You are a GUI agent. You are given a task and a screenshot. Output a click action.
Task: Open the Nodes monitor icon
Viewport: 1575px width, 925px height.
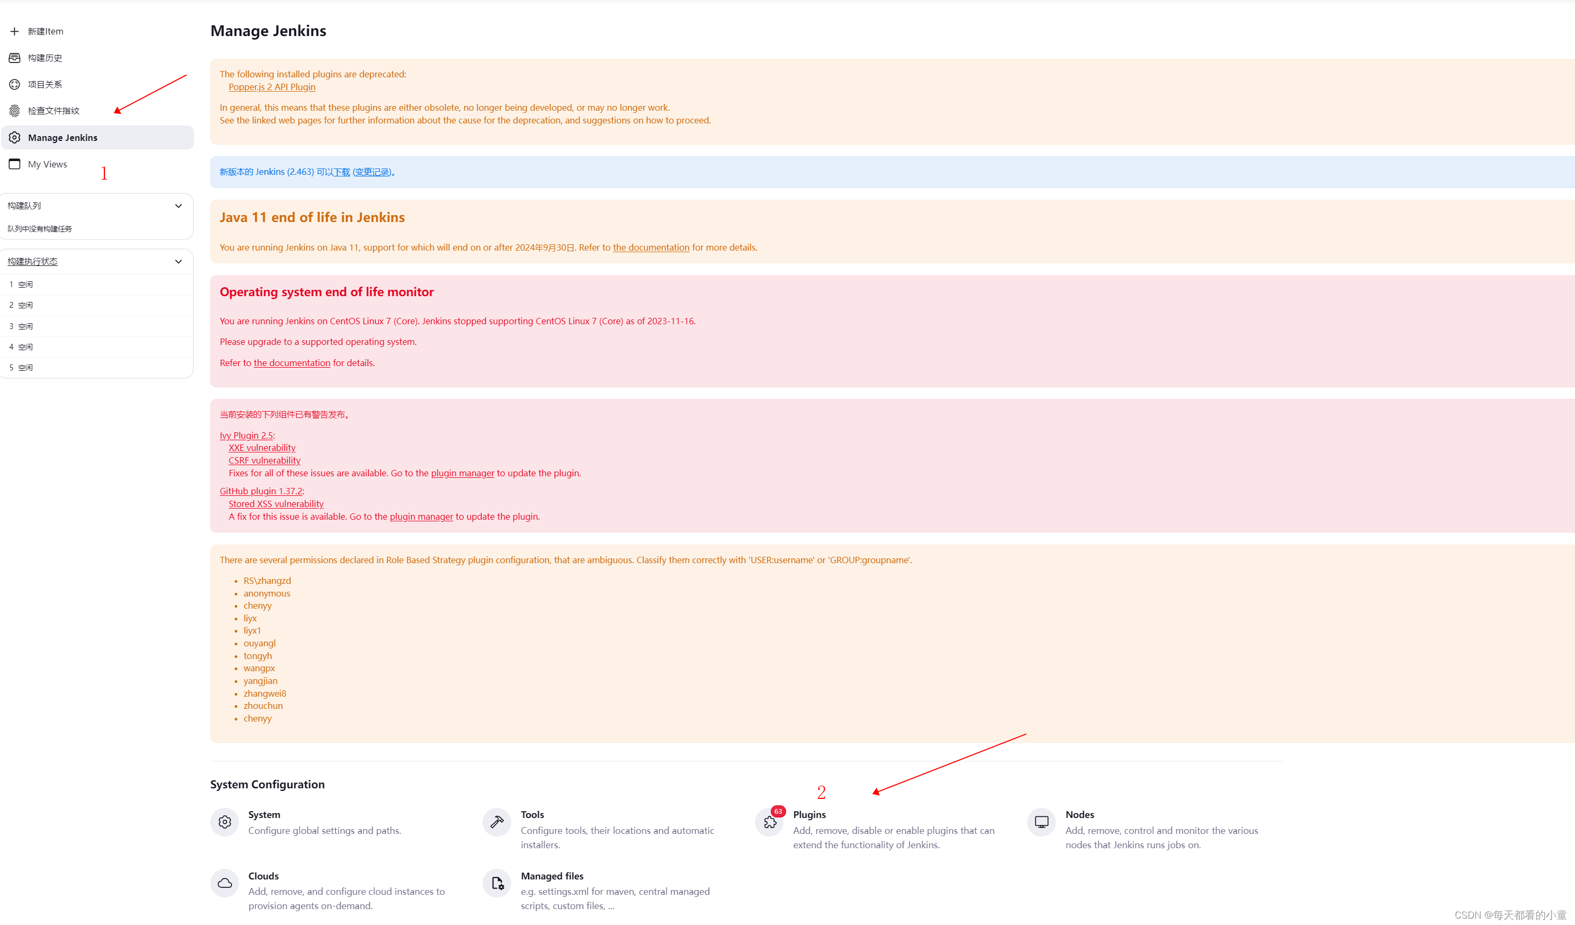[1040, 822]
